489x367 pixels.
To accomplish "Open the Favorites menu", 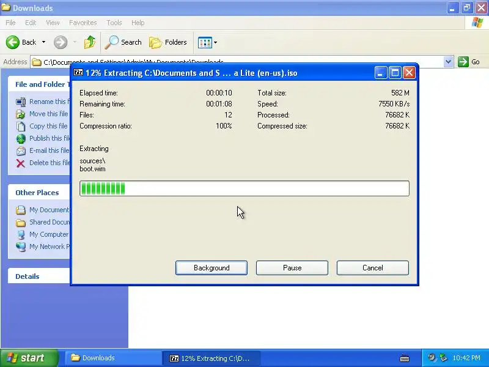I will (83, 23).
